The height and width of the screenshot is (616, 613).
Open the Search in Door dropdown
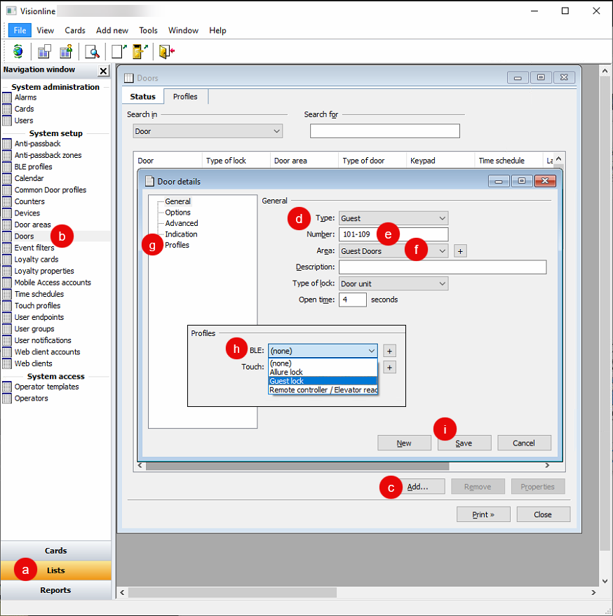pyautogui.click(x=208, y=131)
